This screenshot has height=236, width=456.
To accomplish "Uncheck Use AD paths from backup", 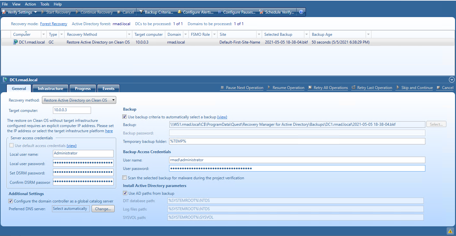I will tap(125, 193).
